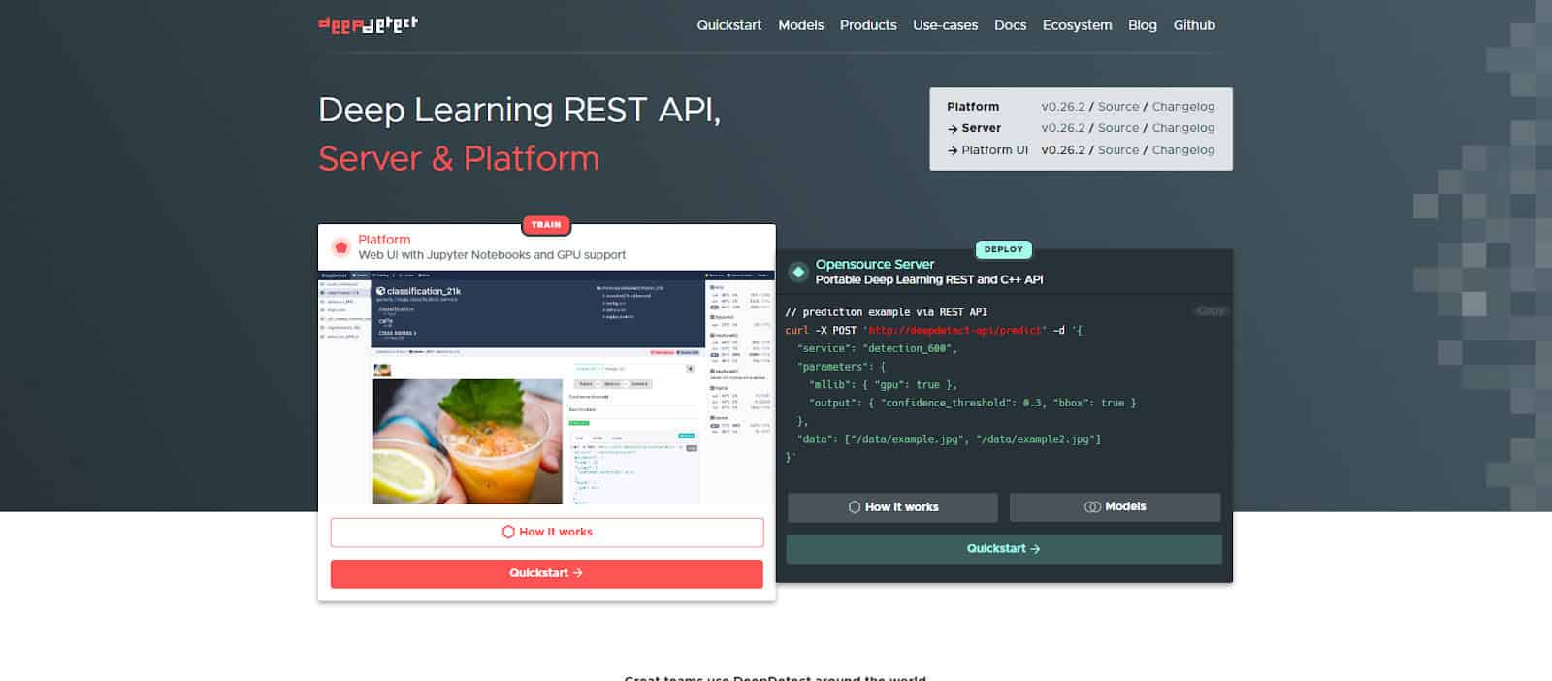Click the green Opensource Server diamond icon
The width and height of the screenshot is (1552, 681).
pyautogui.click(x=798, y=272)
